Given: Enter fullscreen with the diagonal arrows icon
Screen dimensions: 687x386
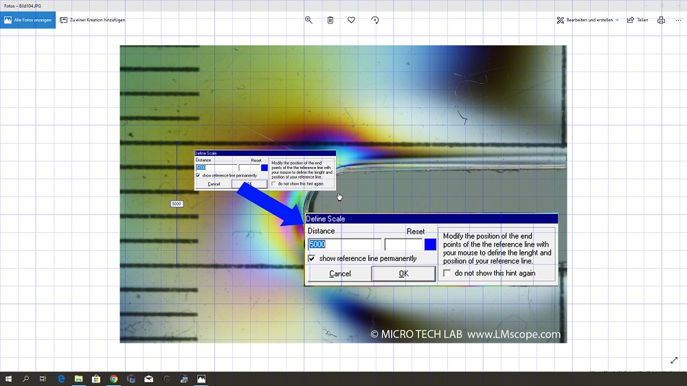Looking at the screenshot, I should 674,361.
